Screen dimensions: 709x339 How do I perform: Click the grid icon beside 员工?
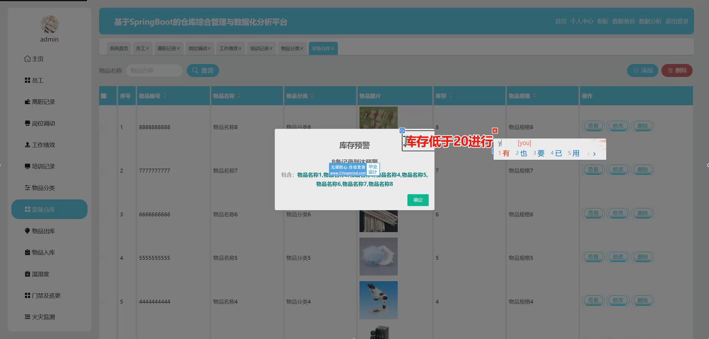27,80
